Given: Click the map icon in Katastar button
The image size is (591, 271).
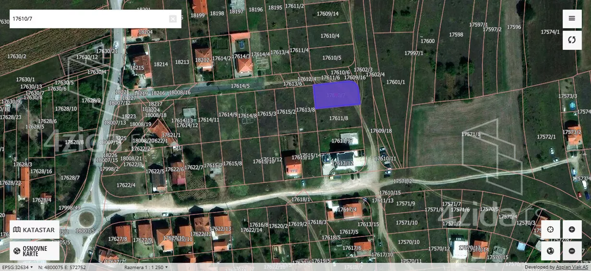Looking at the screenshot, I should pyautogui.click(x=17, y=230).
